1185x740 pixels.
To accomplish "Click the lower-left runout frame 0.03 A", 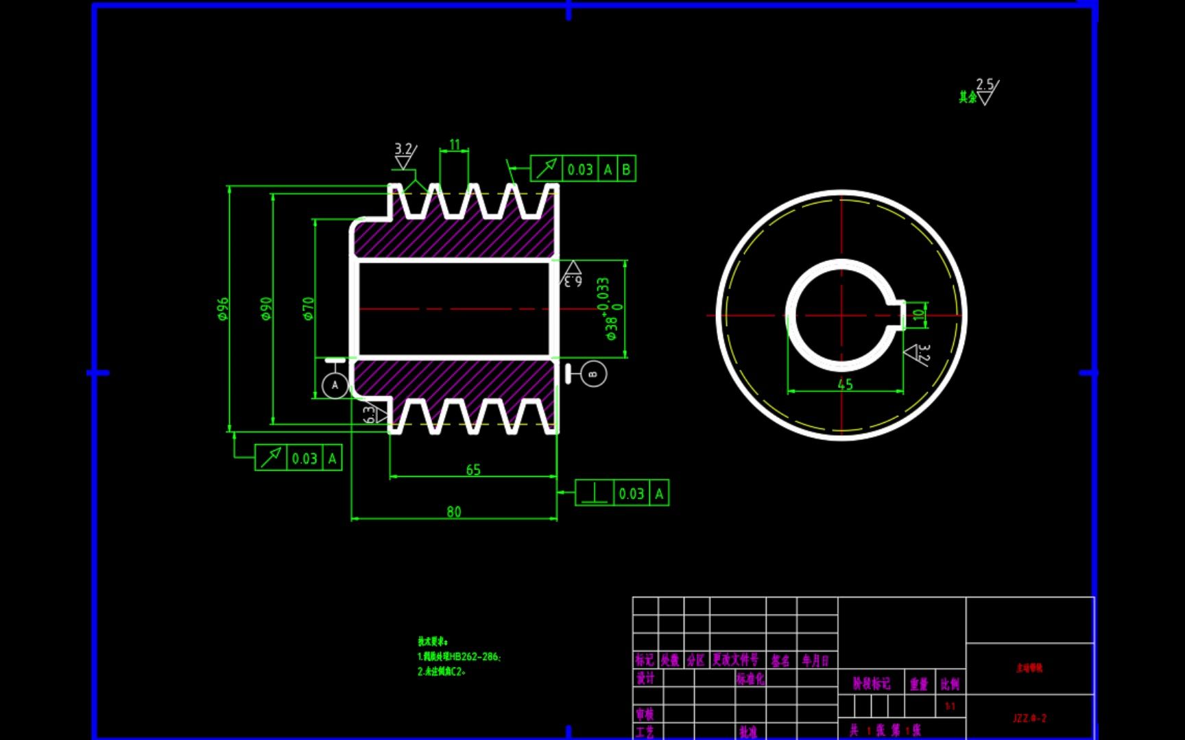I will tap(298, 458).
